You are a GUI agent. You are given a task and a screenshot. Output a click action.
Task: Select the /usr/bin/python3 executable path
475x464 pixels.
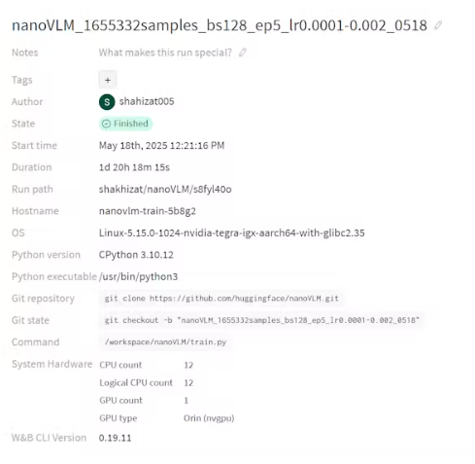[139, 276]
